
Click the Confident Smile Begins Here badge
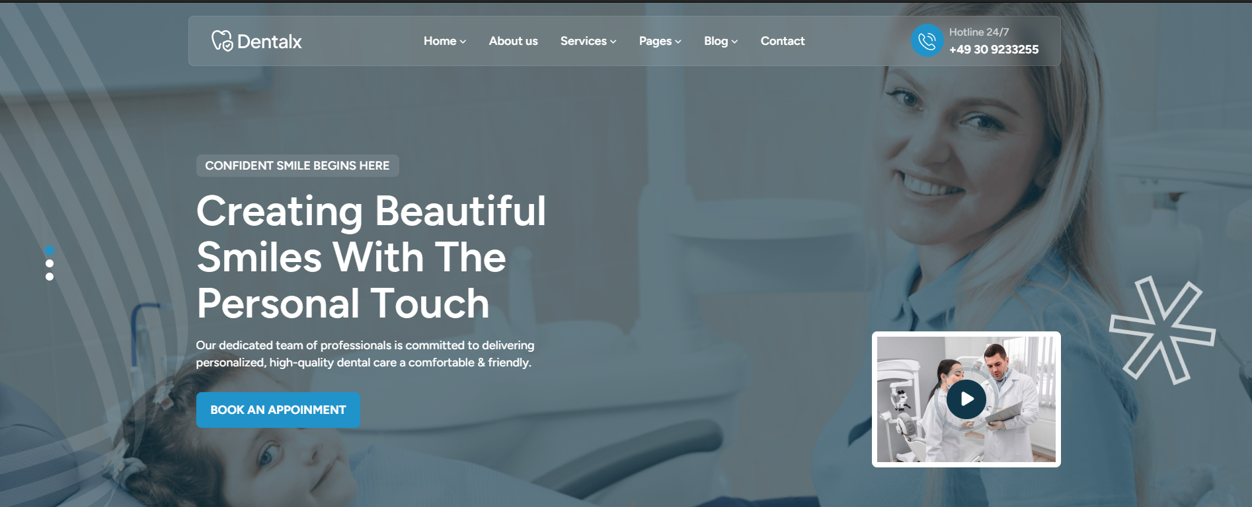point(297,166)
